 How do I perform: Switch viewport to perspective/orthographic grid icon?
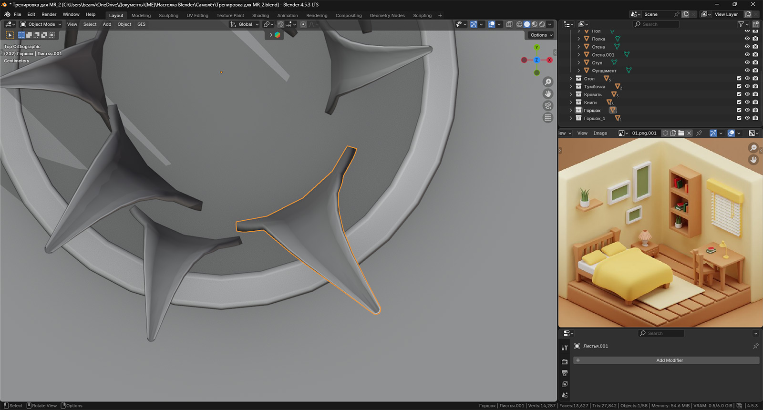(x=548, y=118)
